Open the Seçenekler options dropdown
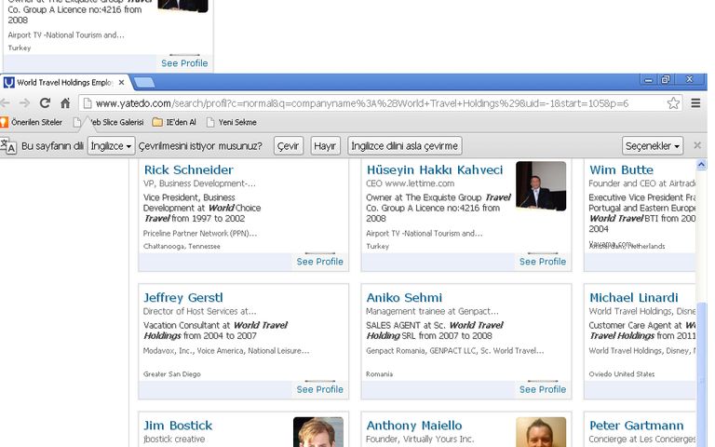 [x=653, y=146]
